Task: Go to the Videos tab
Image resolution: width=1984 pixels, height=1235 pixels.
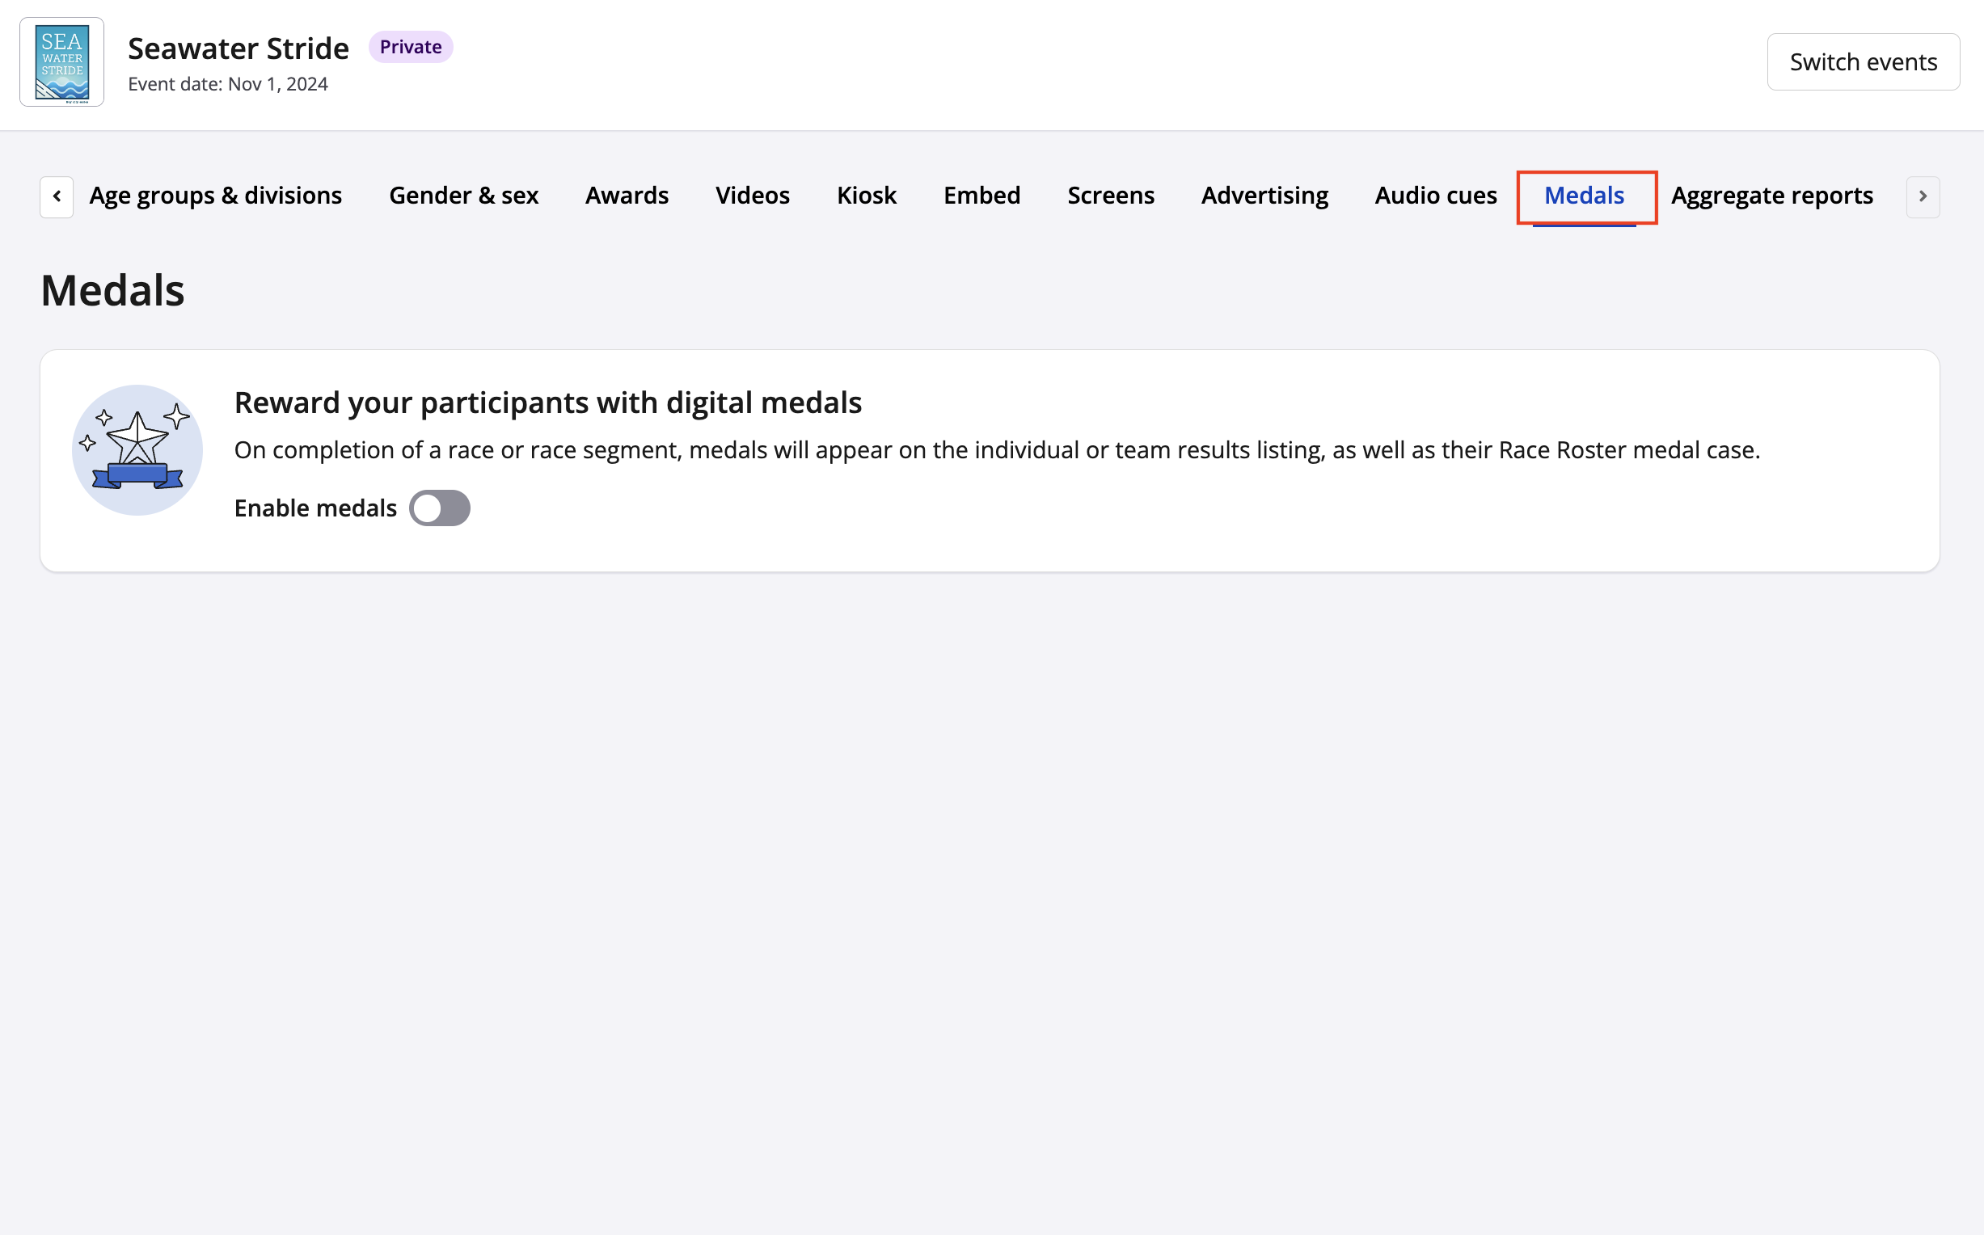Action: point(752,196)
